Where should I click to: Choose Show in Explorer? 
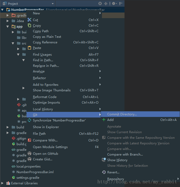click(x=64, y=127)
